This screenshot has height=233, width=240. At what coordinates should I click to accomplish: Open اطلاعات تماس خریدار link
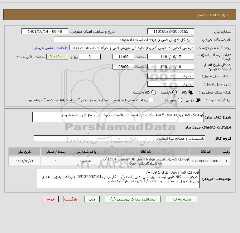(51, 48)
